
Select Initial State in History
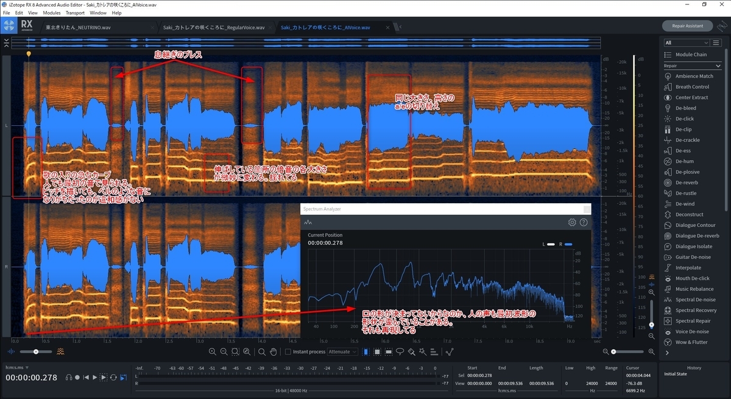coord(677,374)
